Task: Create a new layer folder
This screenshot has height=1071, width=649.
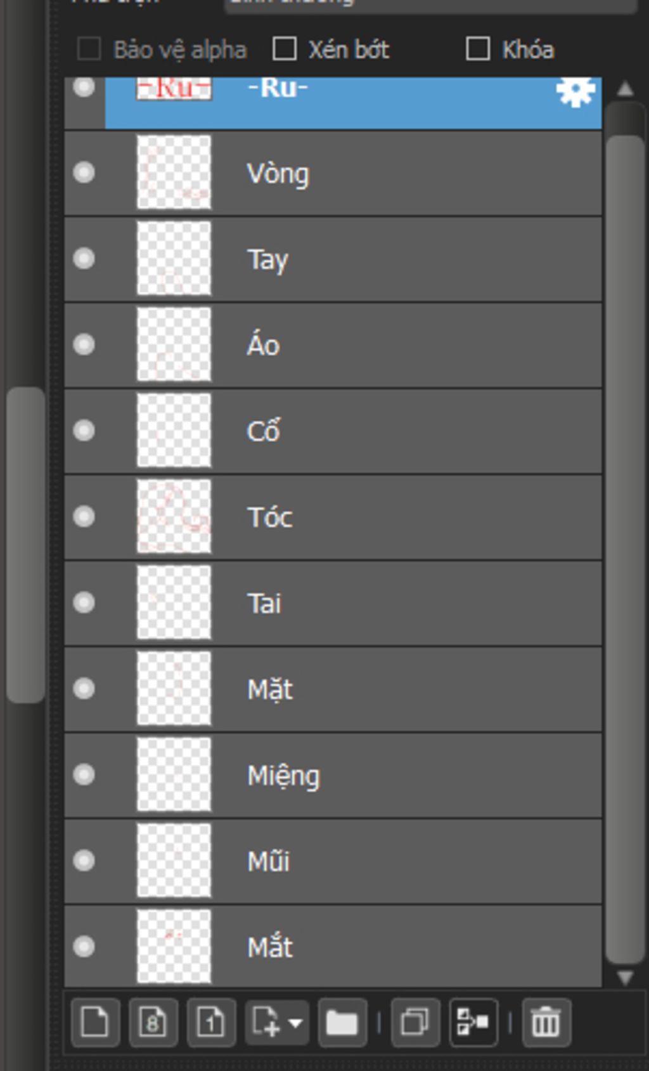Action: pyautogui.click(x=342, y=1022)
